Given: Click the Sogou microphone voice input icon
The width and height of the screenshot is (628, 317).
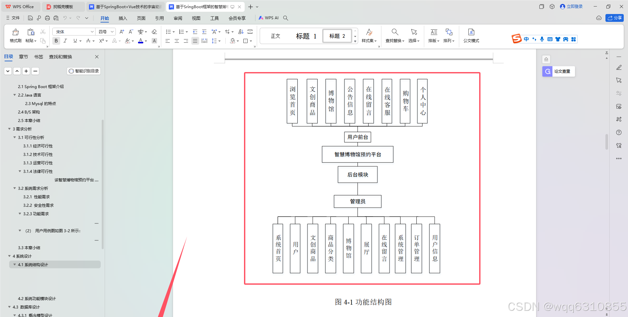Looking at the screenshot, I should click(x=542, y=39).
